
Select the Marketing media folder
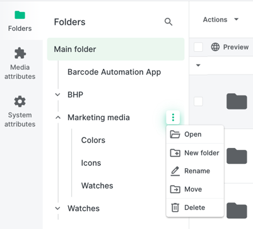click(x=98, y=118)
